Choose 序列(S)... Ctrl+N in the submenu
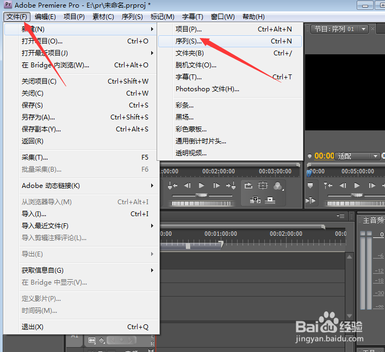Viewport: 385px width, 352px height. tap(230, 41)
